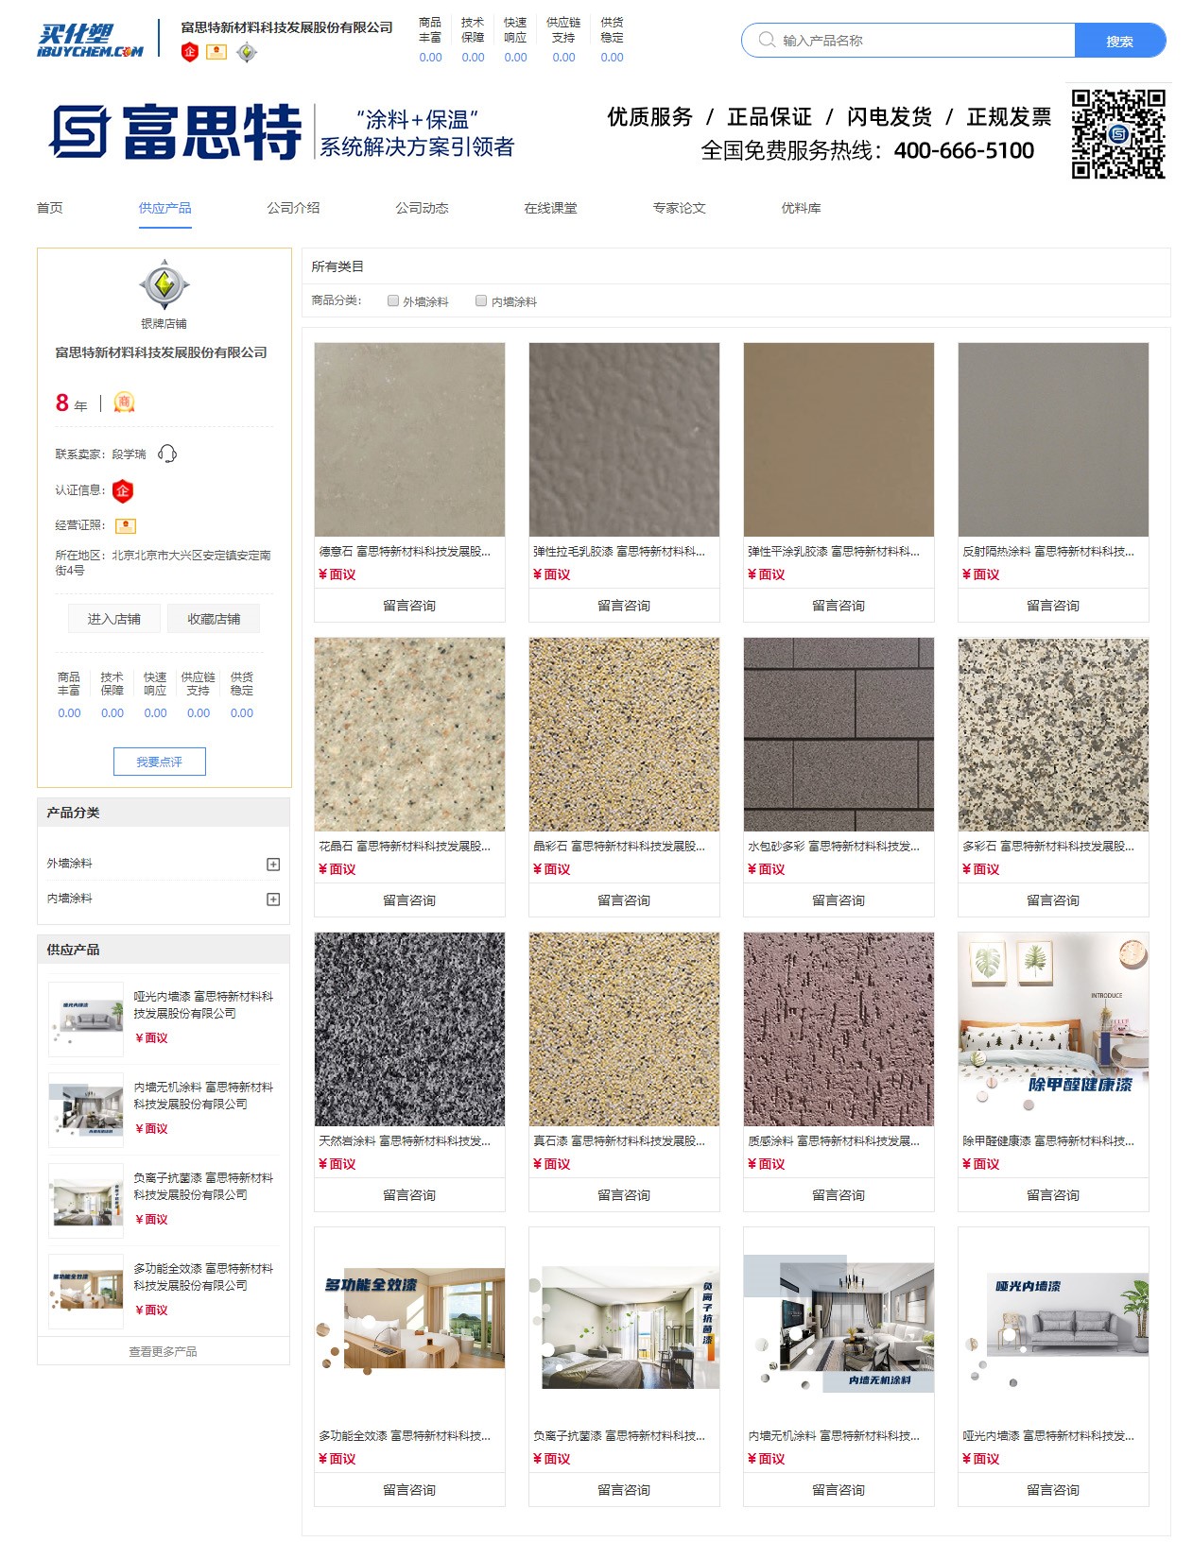Viewport: 1193px width, 1542px height.
Task: Click the Fusite company logo in banner
Action: pyautogui.click(x=176, y=132)
